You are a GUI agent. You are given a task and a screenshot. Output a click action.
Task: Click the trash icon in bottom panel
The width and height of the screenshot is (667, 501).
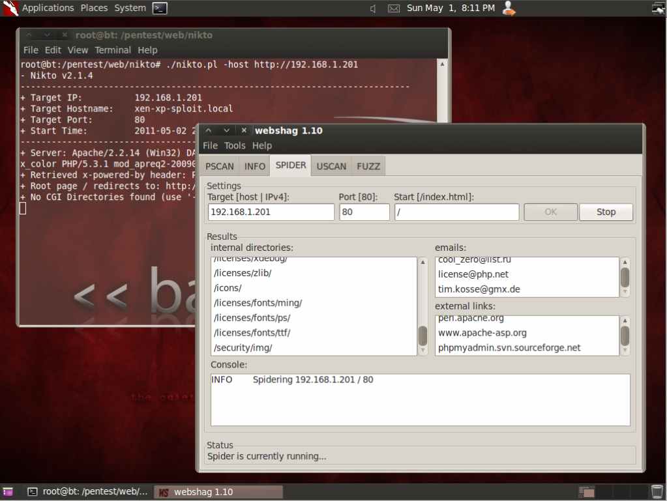coord(657,492)
